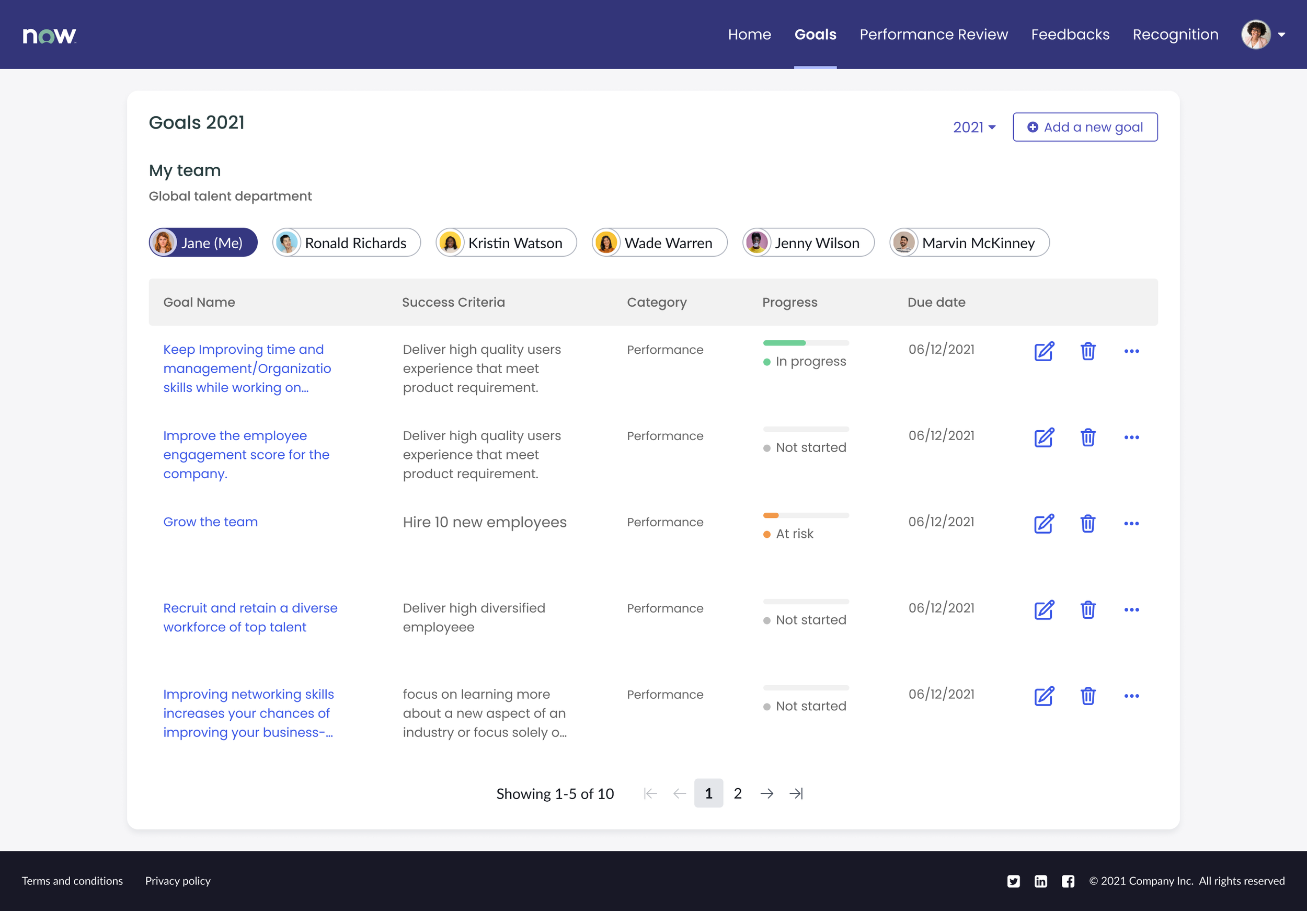The image size is (1307, 911).
Task: Open Facebook icon in footer
Action: 1068,881
